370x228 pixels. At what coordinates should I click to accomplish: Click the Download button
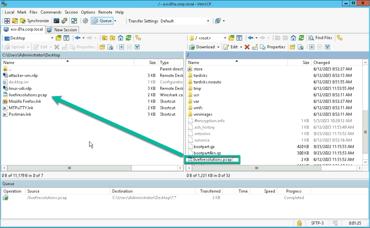pos(202,47)
